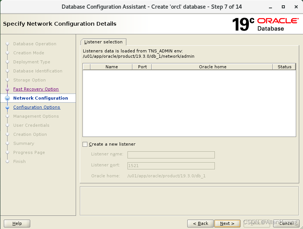Click the Listener name input field

pyautogui.click(x=171, y=155)
